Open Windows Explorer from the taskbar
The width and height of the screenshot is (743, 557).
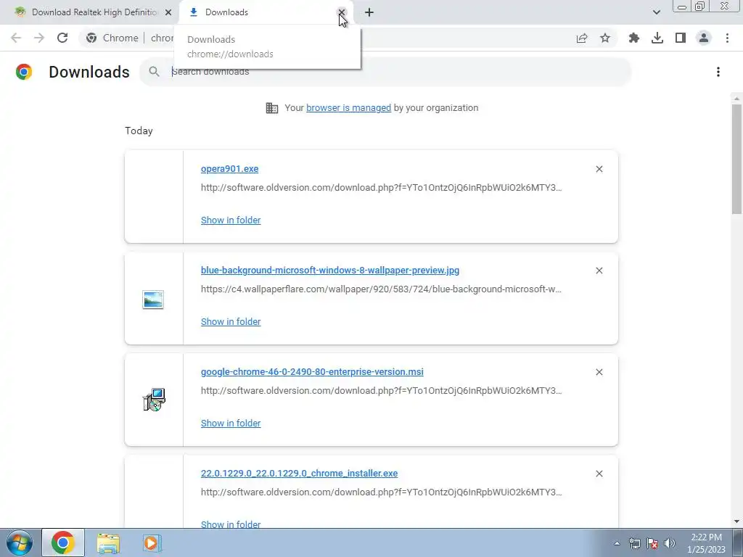(108, 542)
